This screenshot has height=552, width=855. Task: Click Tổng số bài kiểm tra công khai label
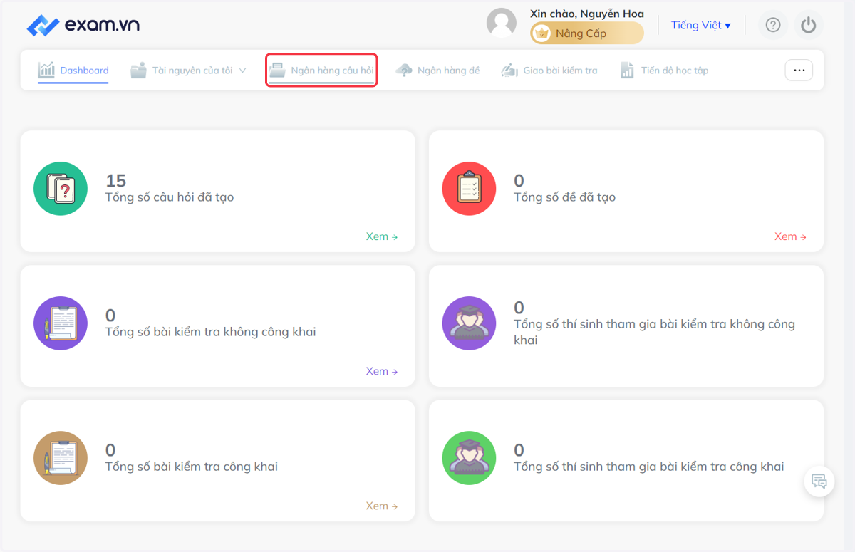tap(192, 467)
